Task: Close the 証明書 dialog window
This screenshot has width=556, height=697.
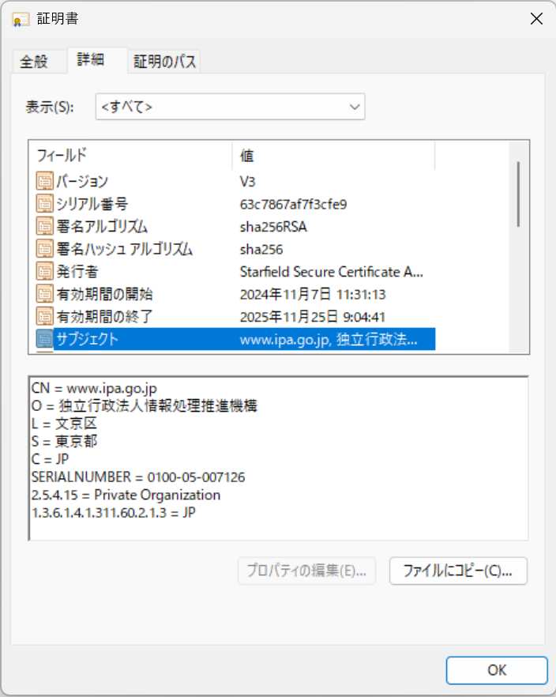Action: pyautogui.click(x=536, y=19)
